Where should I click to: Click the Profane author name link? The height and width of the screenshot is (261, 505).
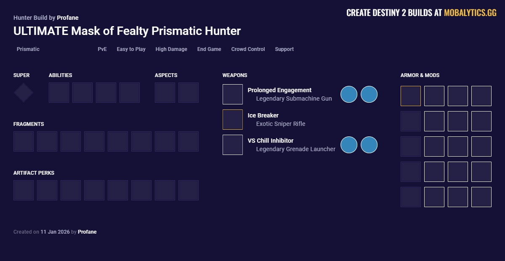(68, 18)
